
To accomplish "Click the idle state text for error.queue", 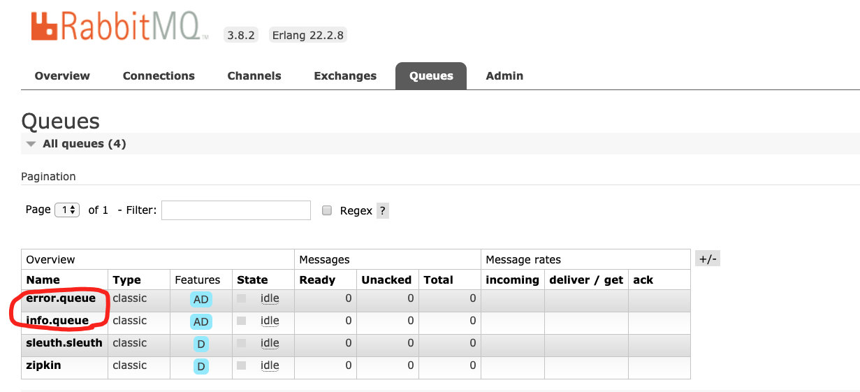I will pyautogui.click(x=270, y=298).
